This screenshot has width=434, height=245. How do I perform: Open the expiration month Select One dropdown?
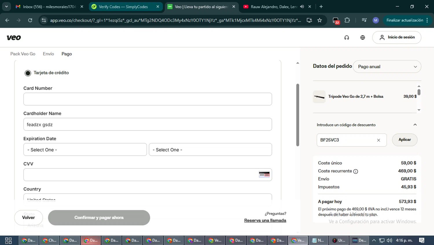tap(85, 150)
